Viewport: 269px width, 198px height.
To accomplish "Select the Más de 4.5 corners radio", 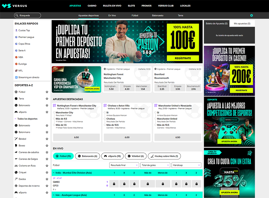I will [x=54, y=119].
